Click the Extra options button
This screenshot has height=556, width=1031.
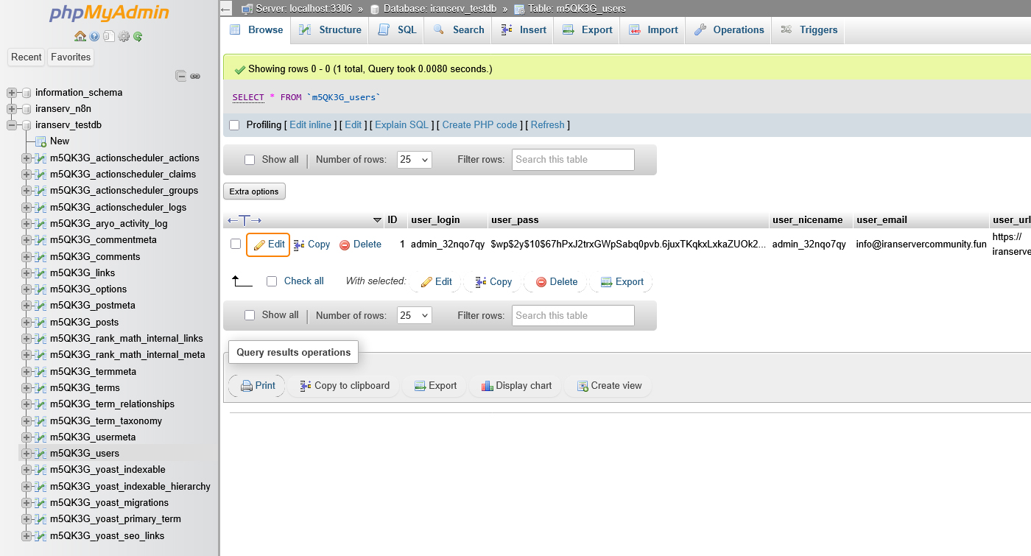coord(254,191)
